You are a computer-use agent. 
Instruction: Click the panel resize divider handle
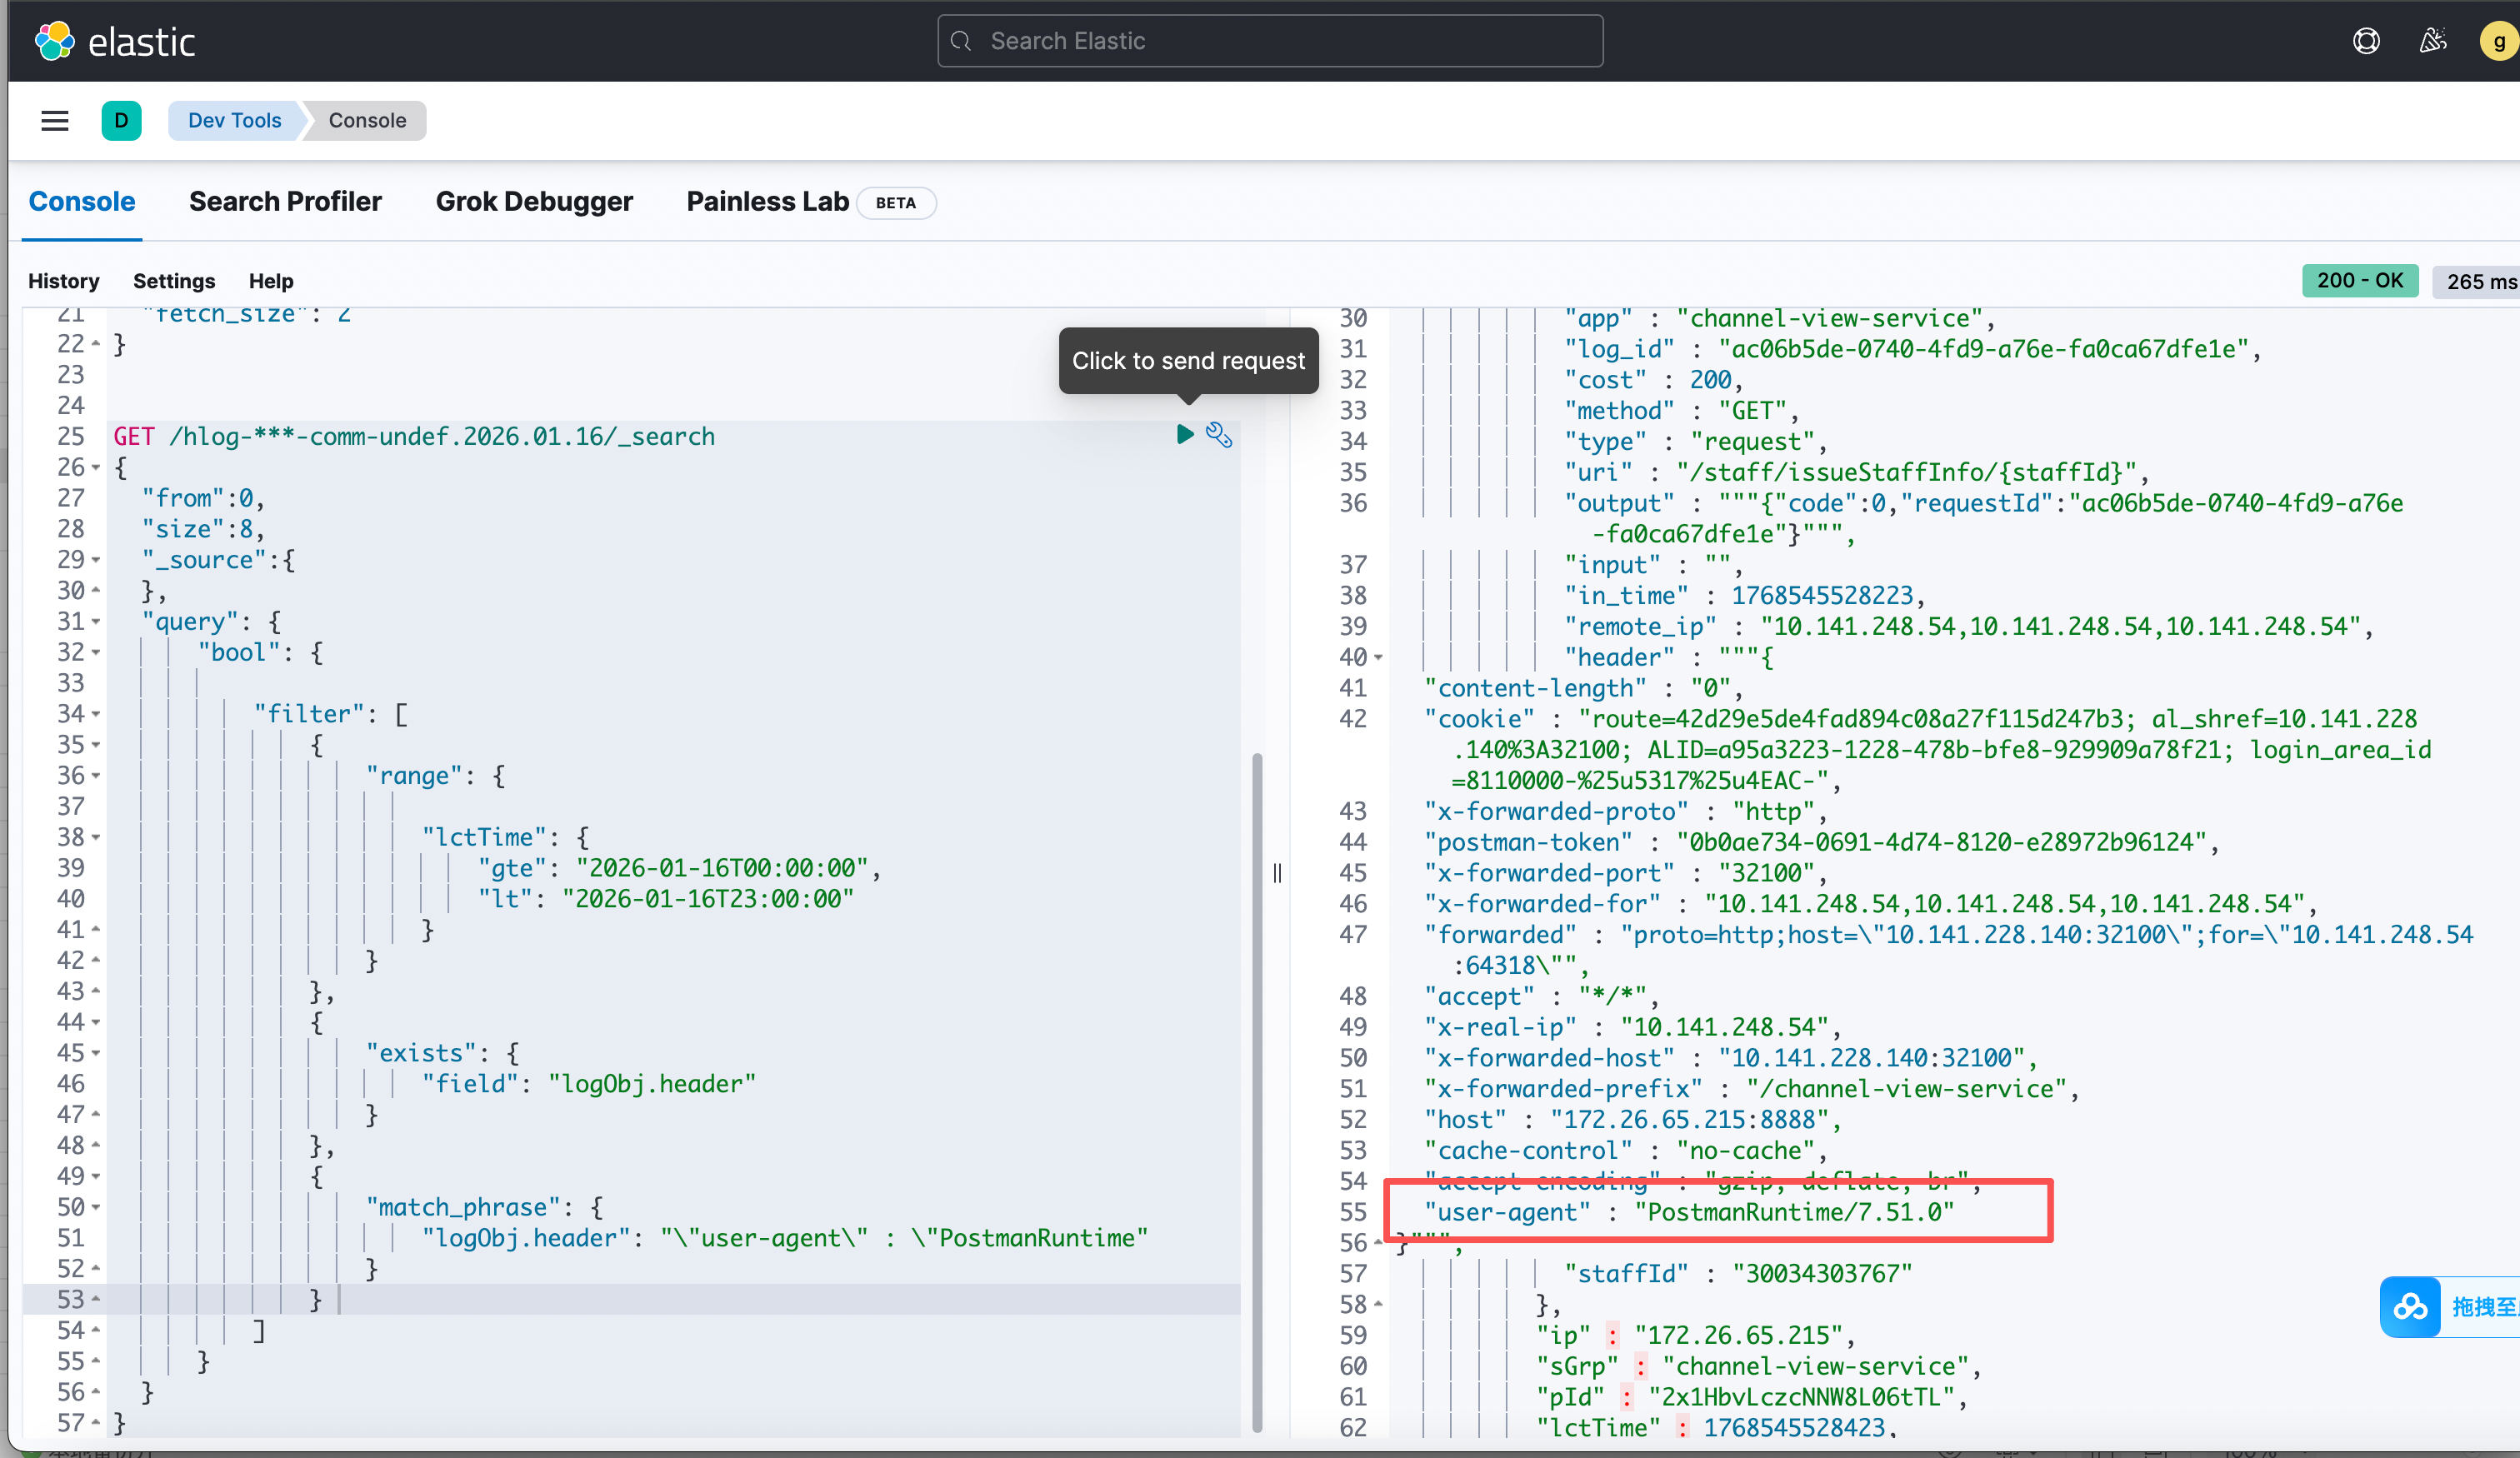tap(1277, 873)
